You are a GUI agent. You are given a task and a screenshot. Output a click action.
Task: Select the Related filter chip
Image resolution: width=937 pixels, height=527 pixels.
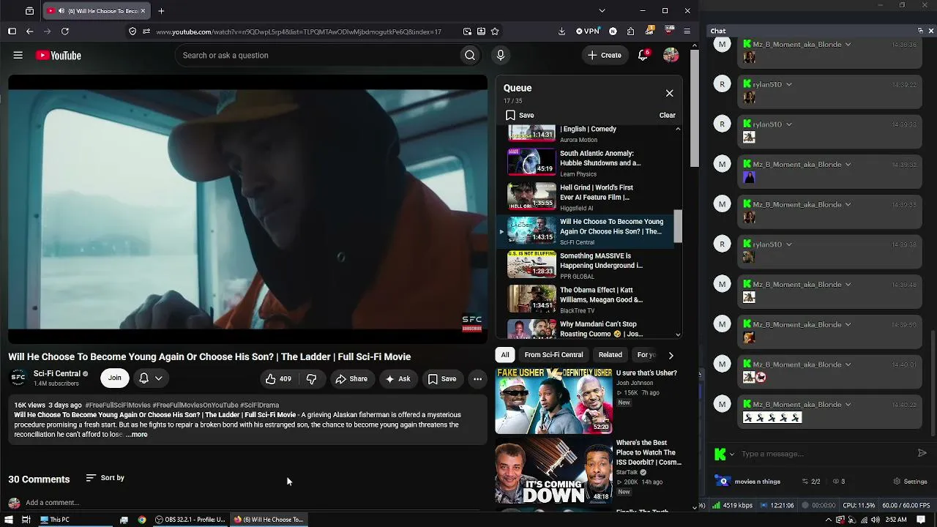point(611,355)
